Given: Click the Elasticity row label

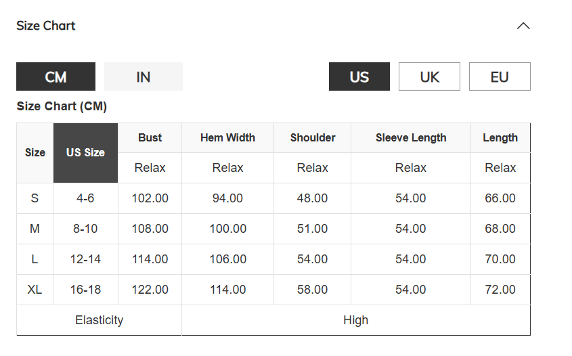Looking at the screenshot, I should pos(100,320).
